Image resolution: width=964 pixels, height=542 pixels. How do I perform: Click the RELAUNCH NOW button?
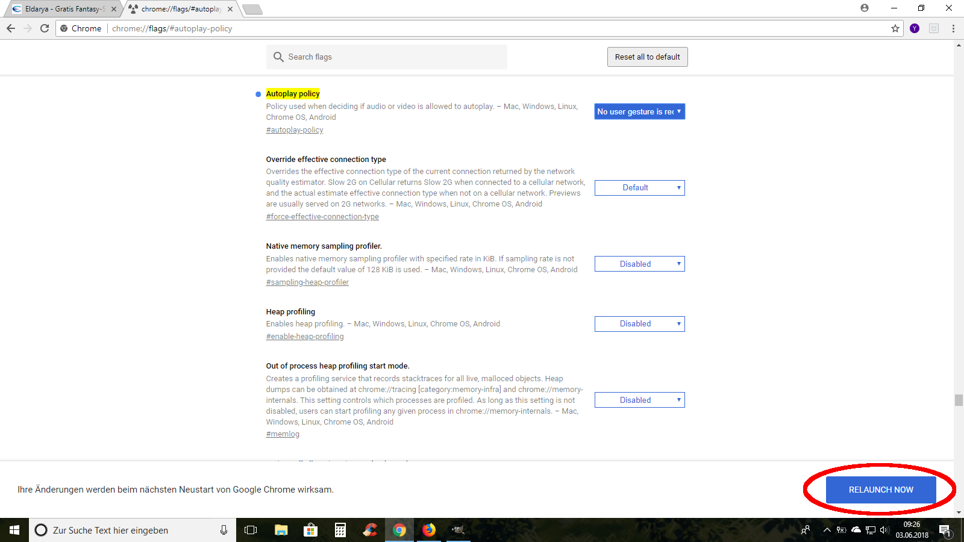881,490
